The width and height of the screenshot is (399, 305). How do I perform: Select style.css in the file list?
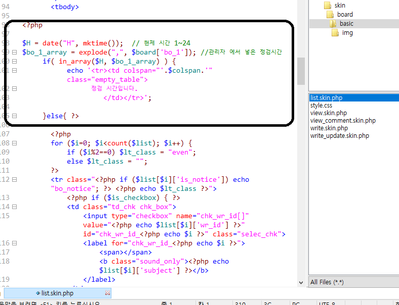[x=321, y=106]
